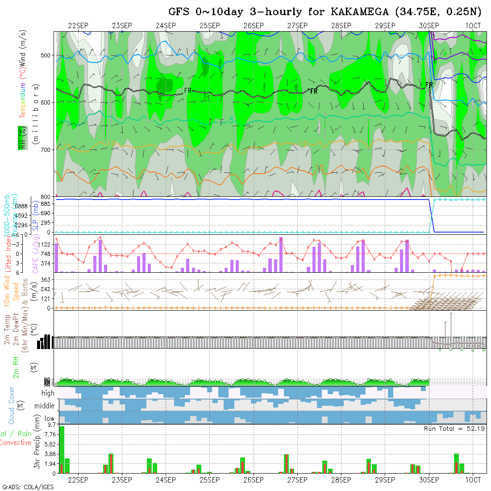
Task: Click the 500 millibar tick label
Action: 47,55
